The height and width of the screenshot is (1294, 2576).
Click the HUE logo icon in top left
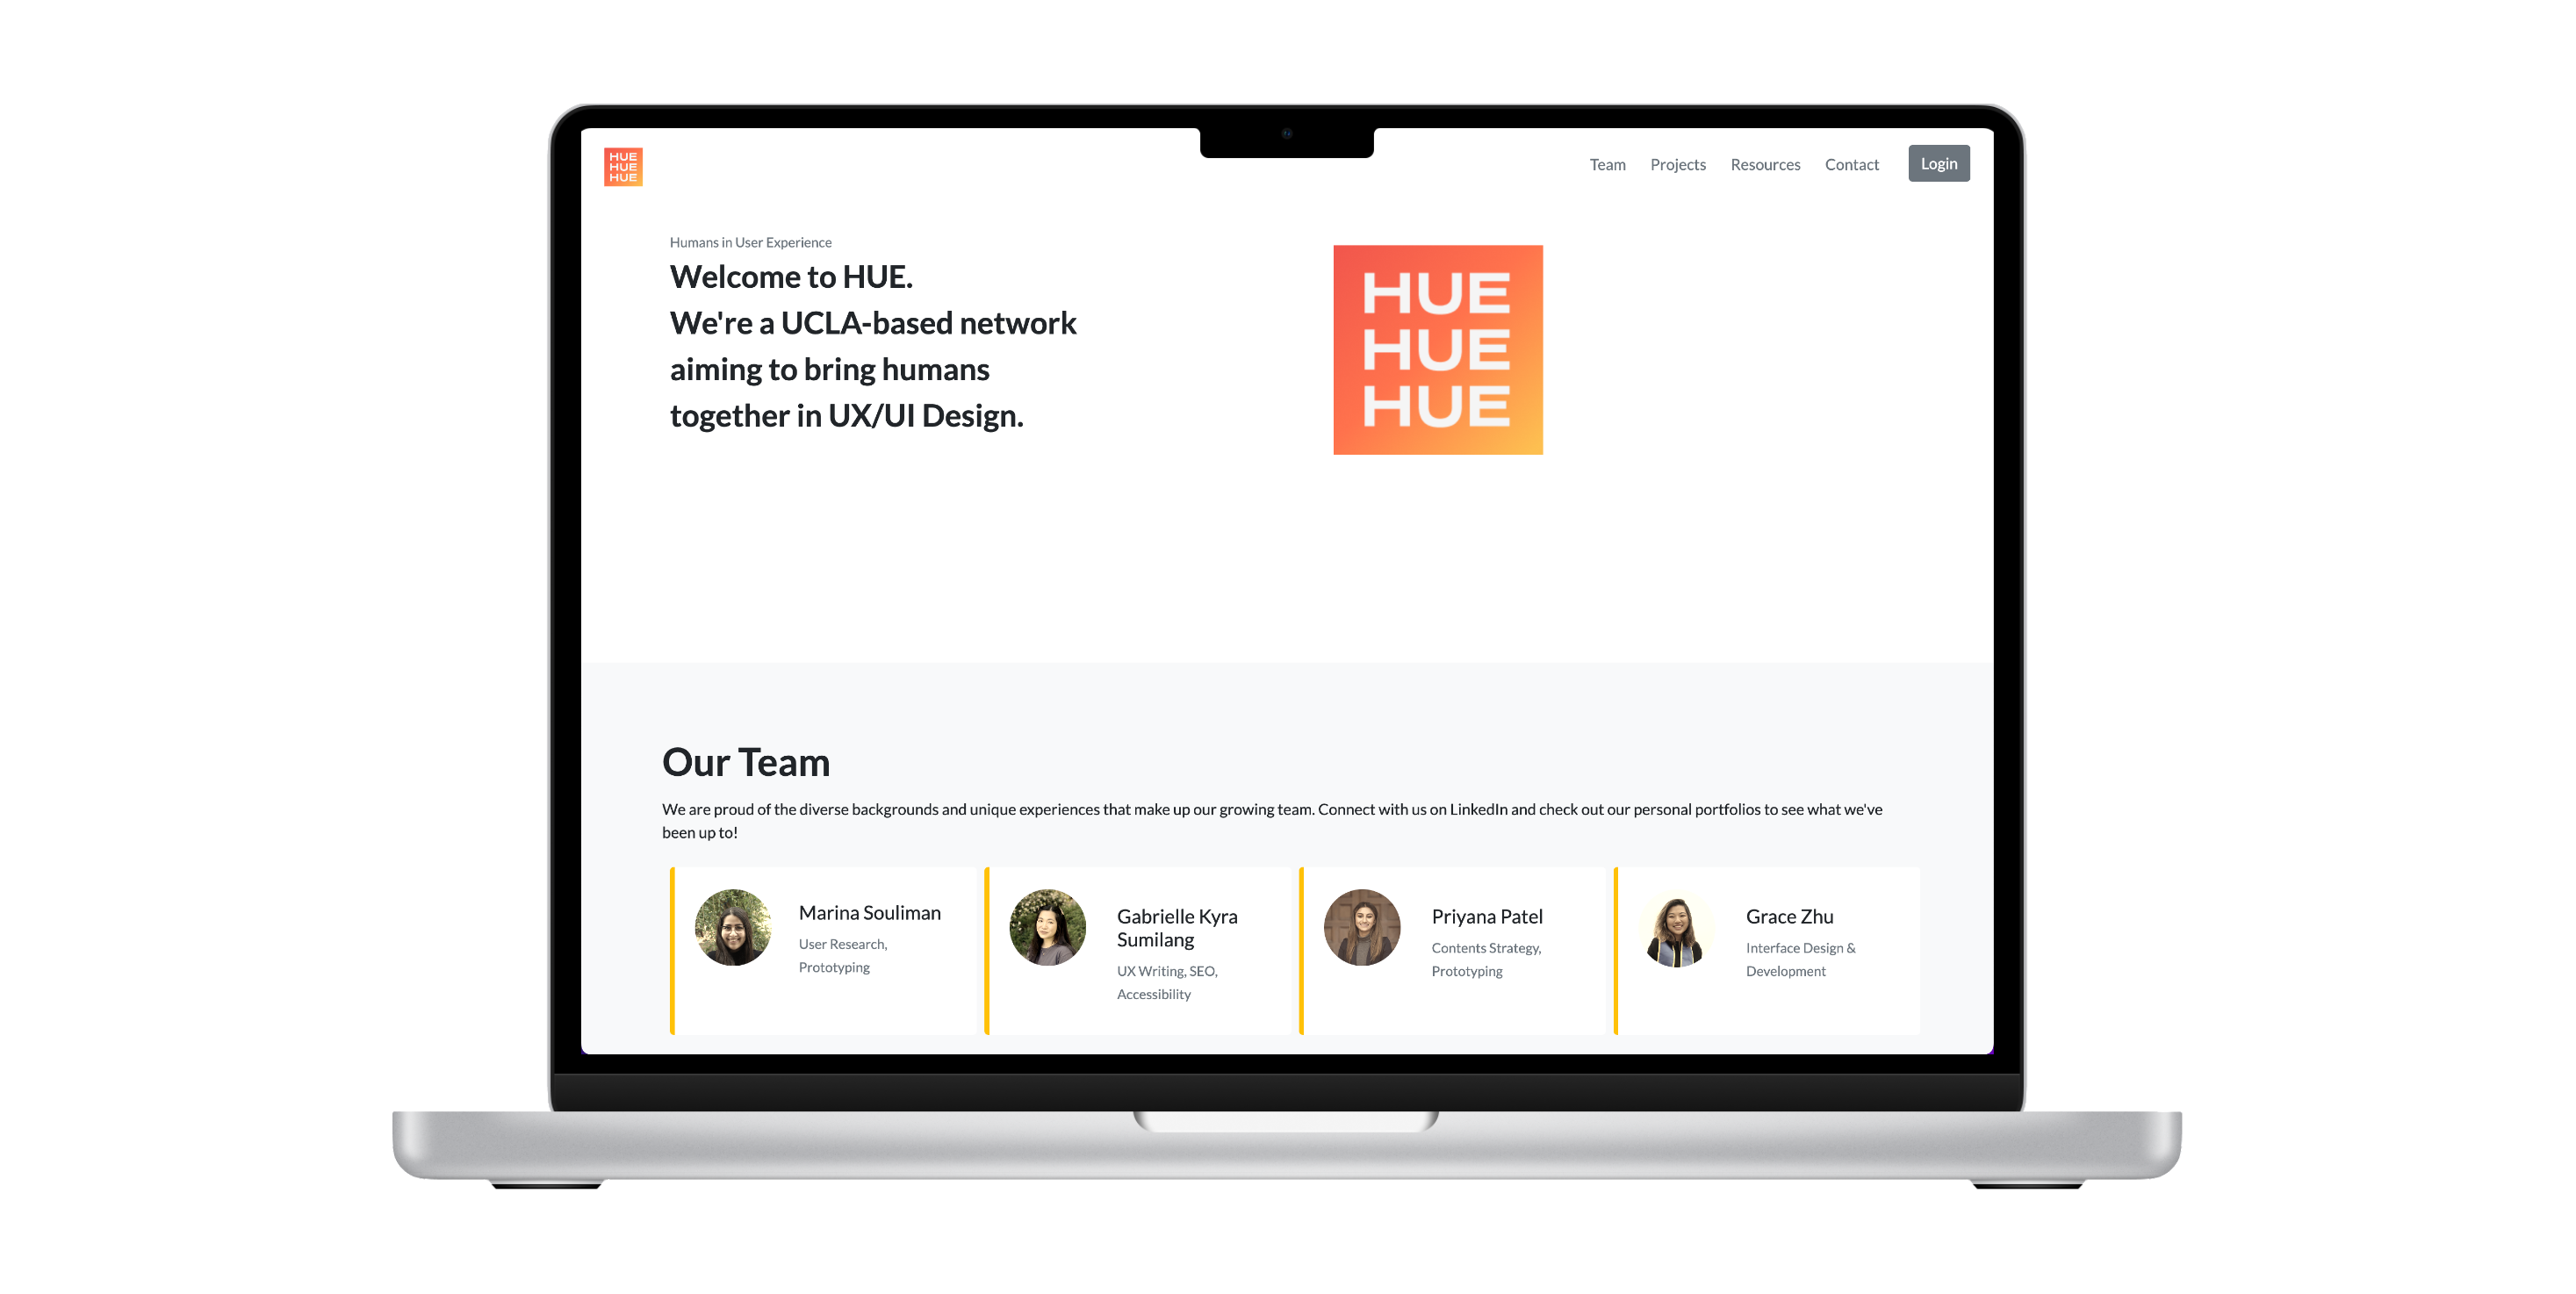click(623, 163)
